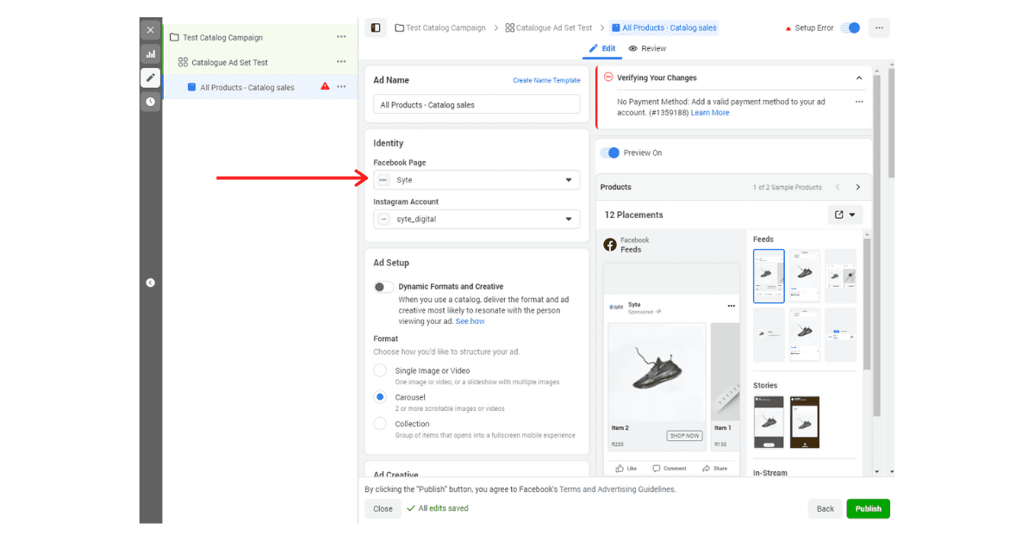Open Instagram Account dropdown showing syte_digital

(477, 219)
